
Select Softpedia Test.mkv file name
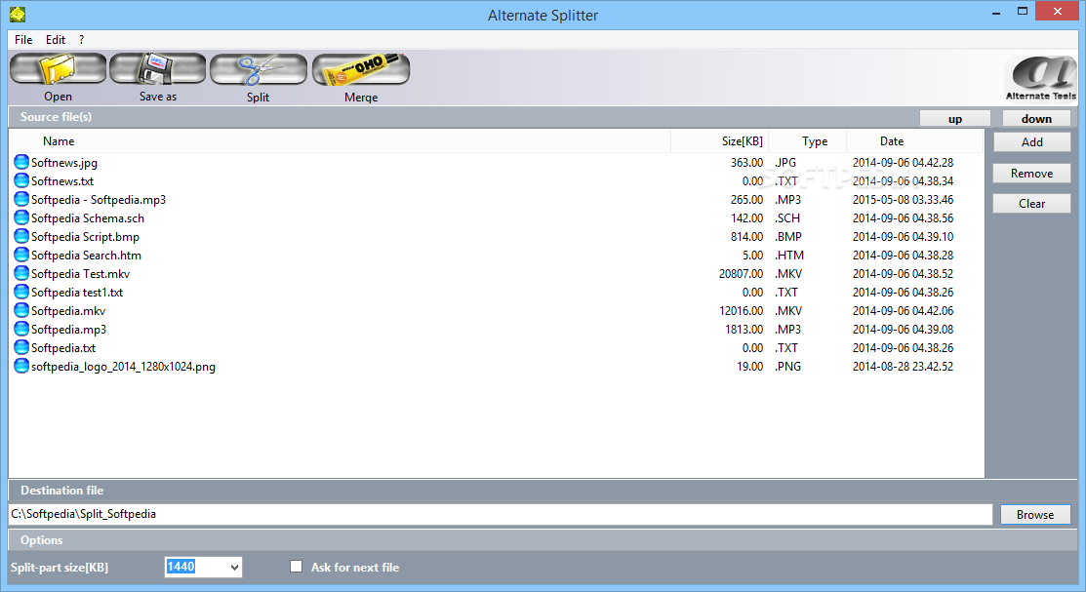pos(80,274)
